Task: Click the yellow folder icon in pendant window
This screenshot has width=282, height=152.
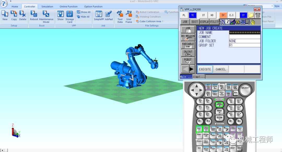Action: click(x=251, y=15)
